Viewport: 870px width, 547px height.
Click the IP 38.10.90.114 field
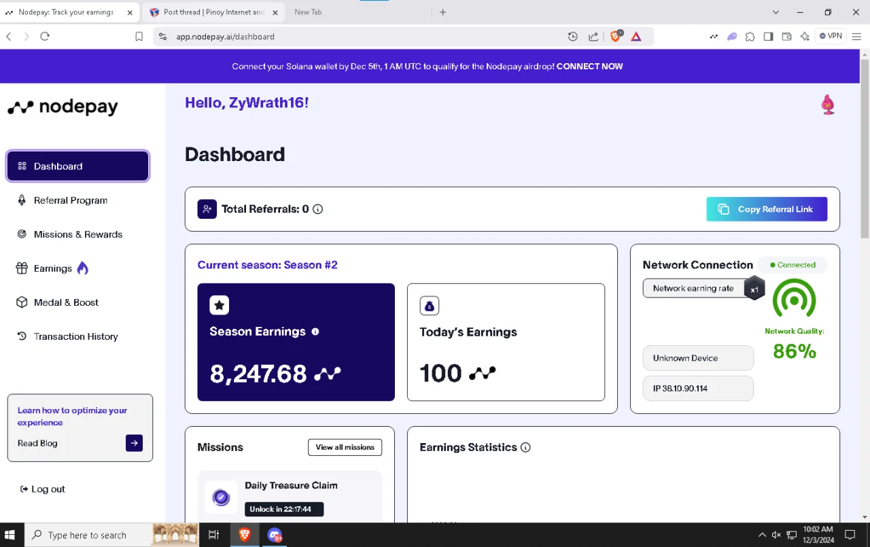698,389
